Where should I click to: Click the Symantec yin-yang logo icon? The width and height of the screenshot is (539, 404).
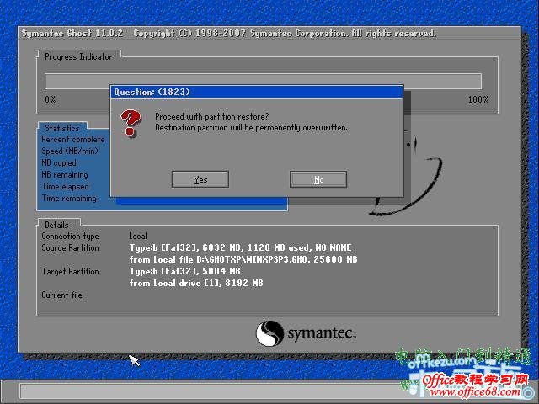click(269, 333)
